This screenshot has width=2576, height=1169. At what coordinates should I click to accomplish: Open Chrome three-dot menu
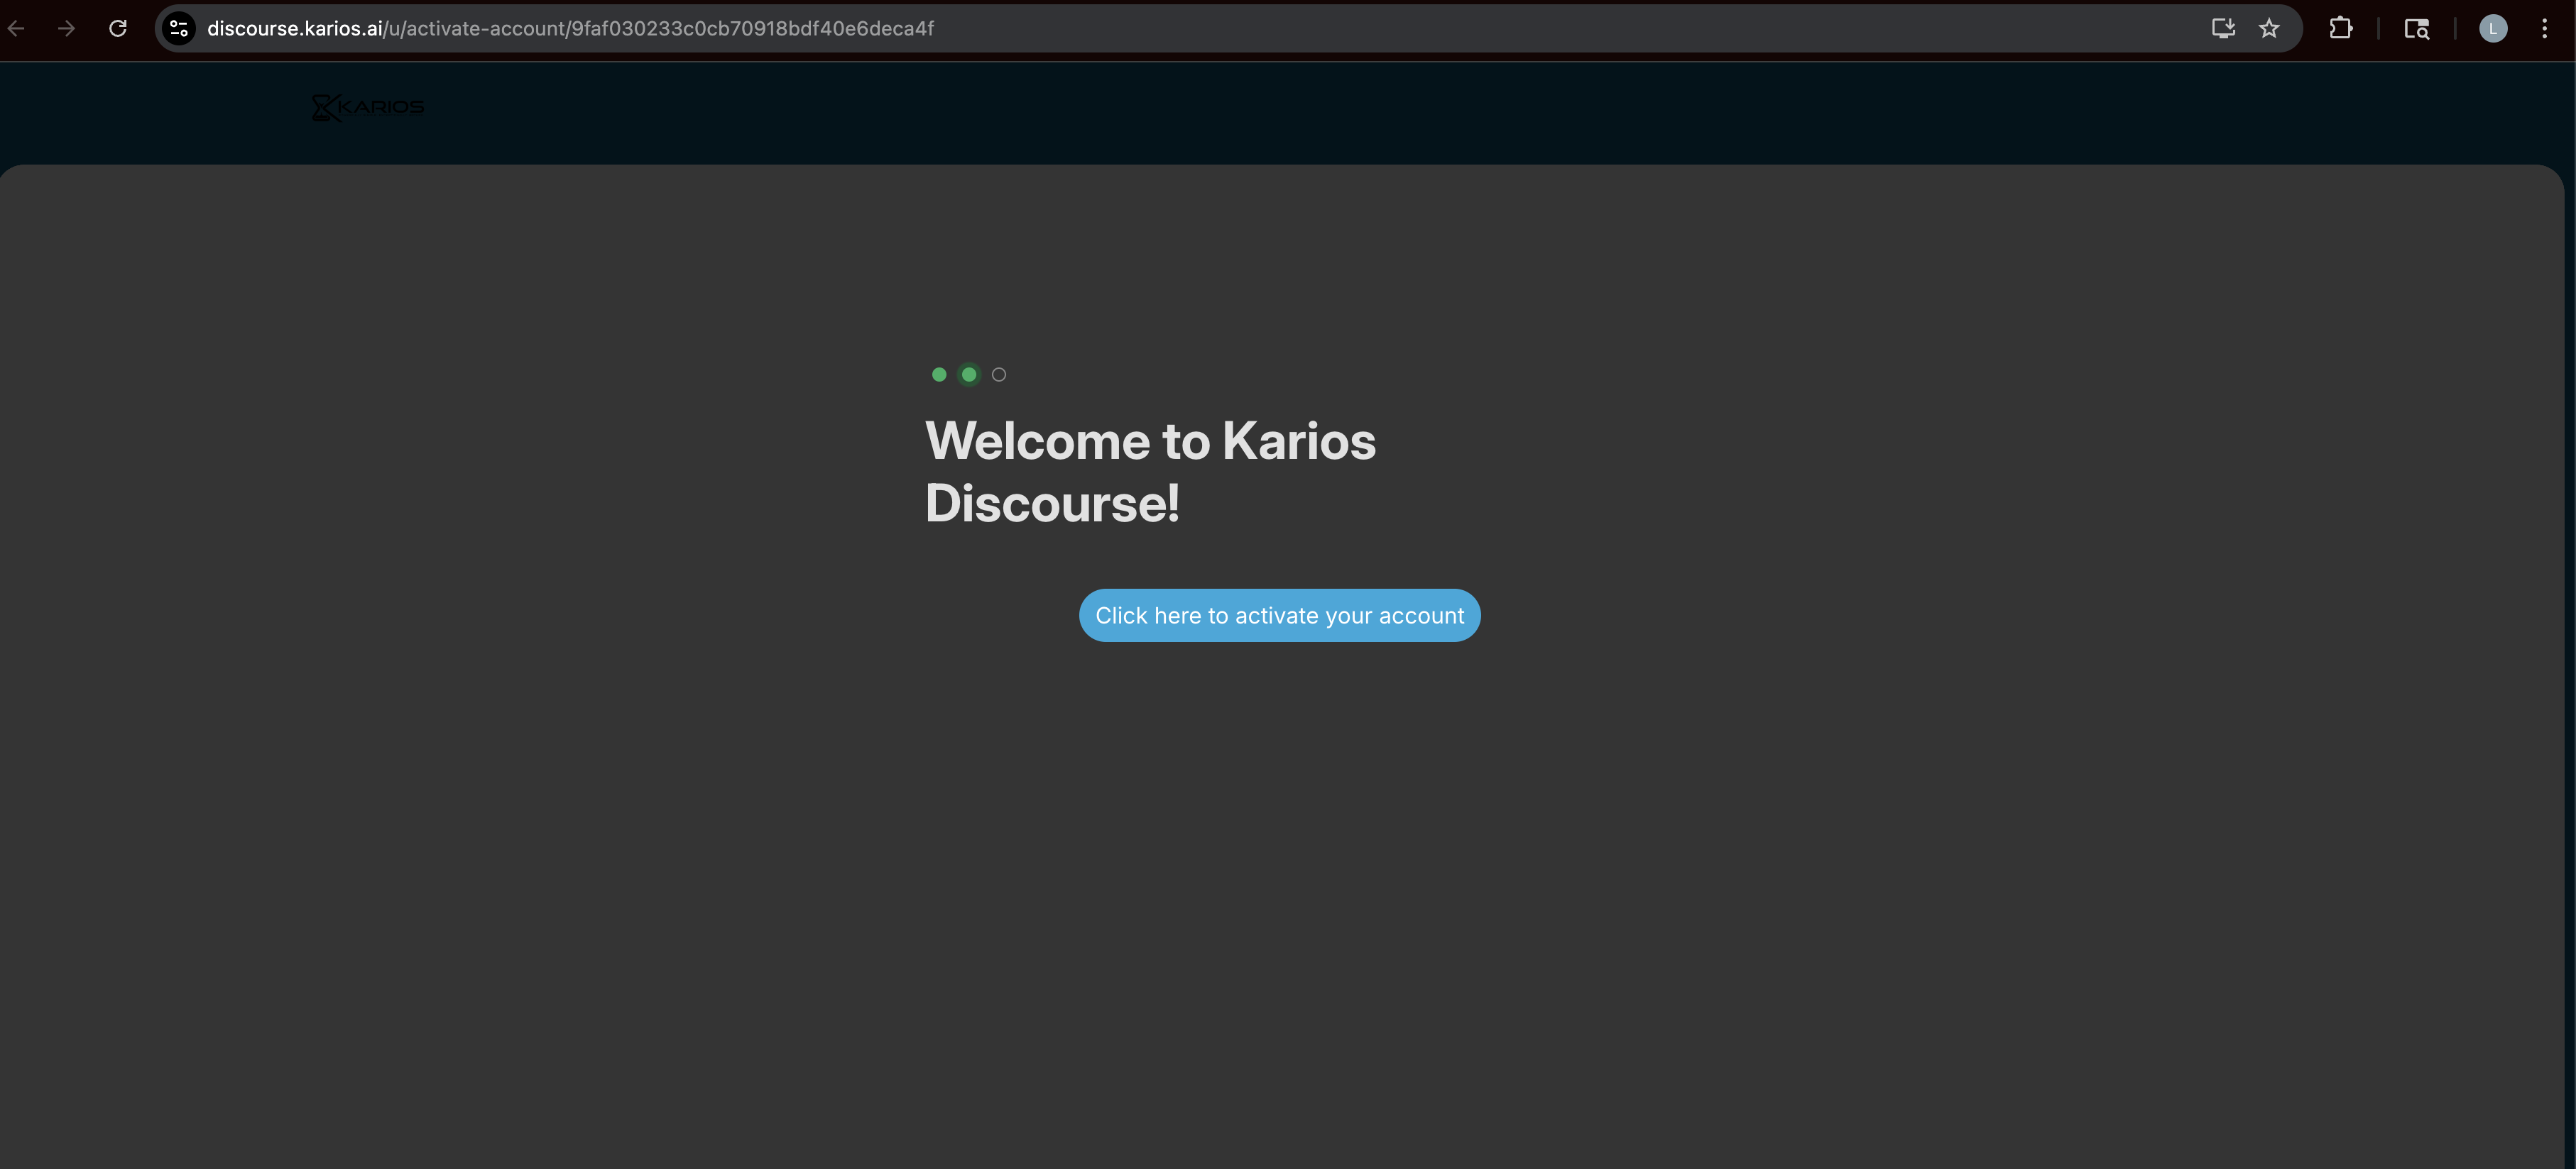[2544, 28]
